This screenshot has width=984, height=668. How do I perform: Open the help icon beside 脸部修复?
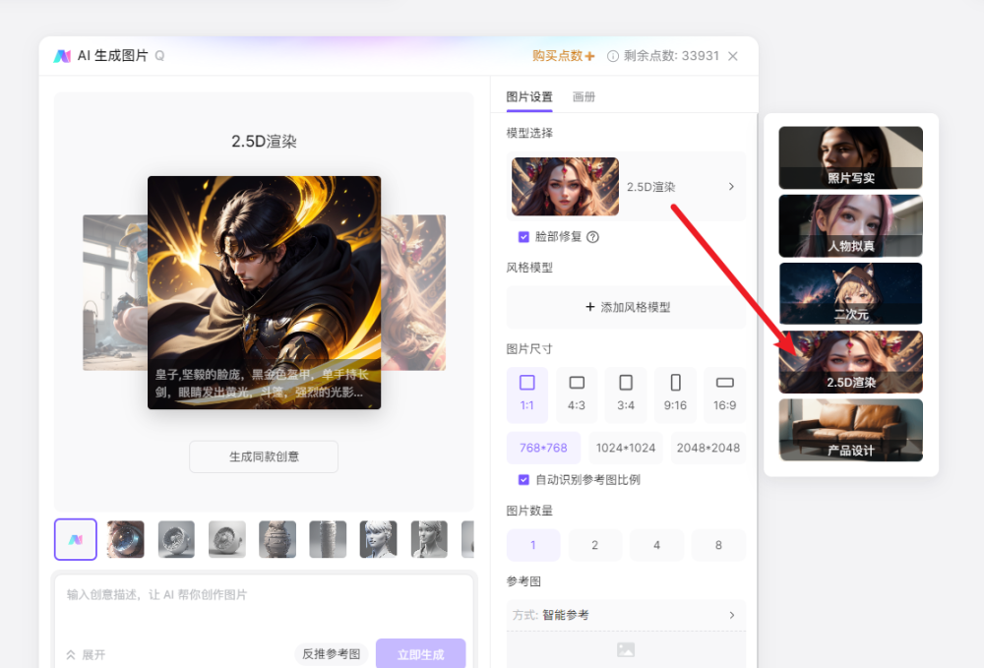592,236
